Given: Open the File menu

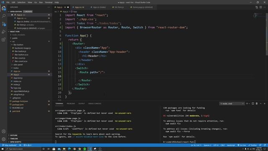Looking at the screenshot, I should (x=8, y=3).
